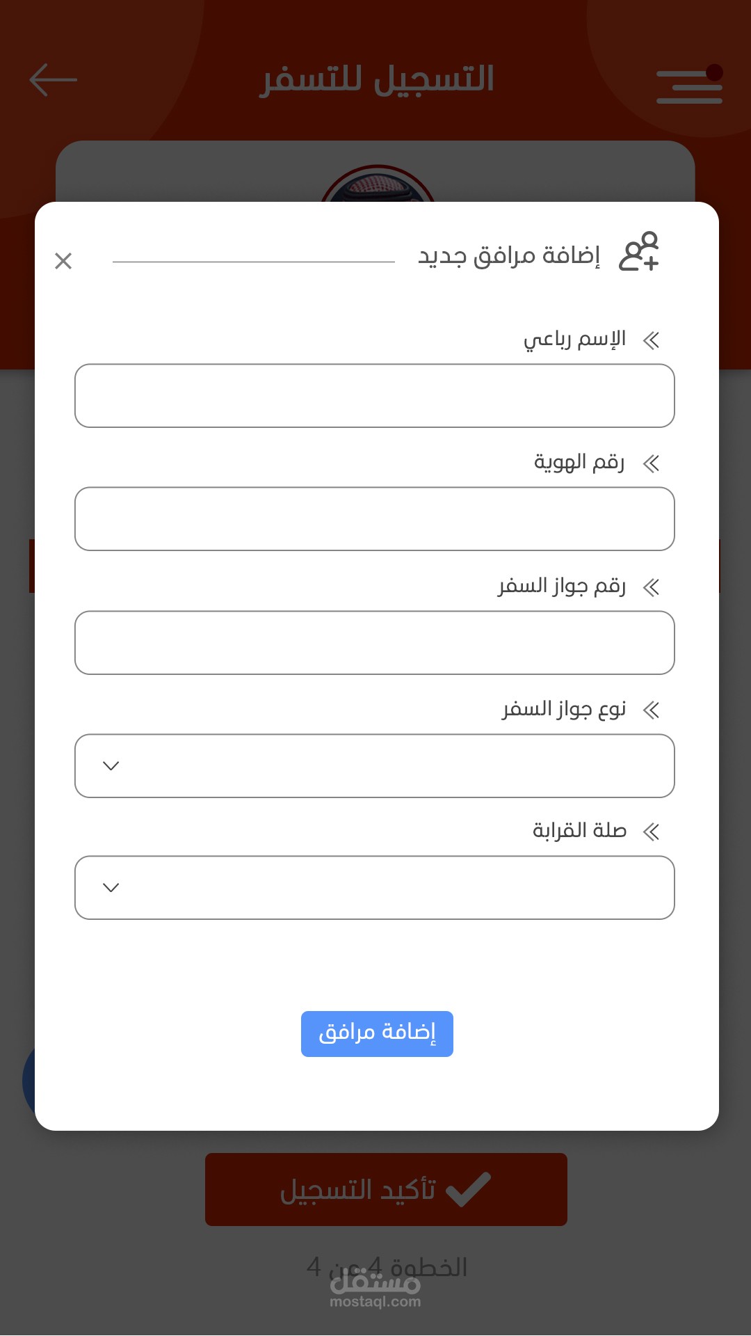This screenshot has width=751, height=1336.
Task: Click chevron icon beside نوع جواز السفر
Action: (652, 710)
